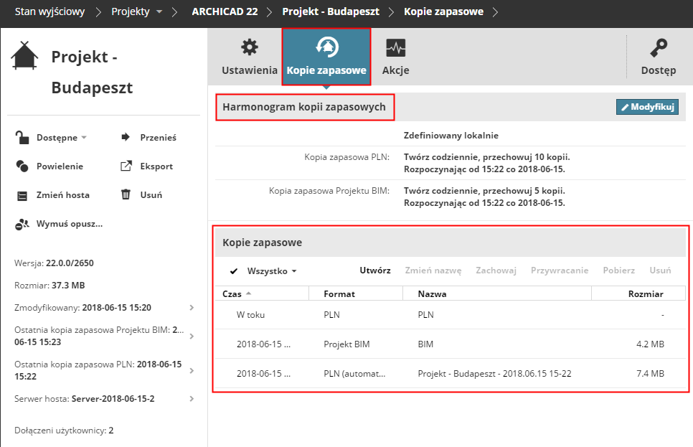
Task: Toggle the select-all checkmark in backups list
Action: (234, 271)
